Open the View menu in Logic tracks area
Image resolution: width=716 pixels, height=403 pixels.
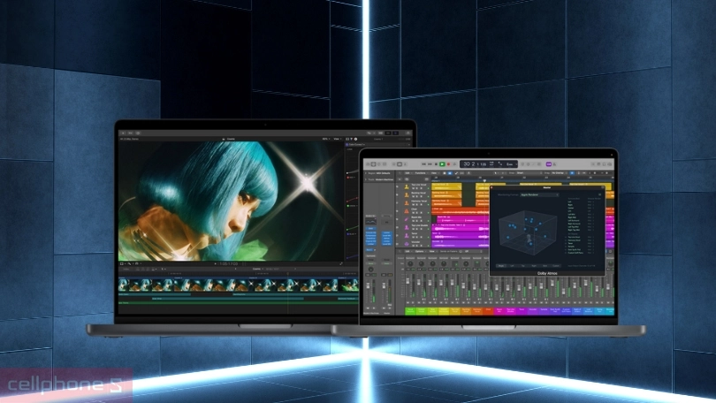pos(434,173)
